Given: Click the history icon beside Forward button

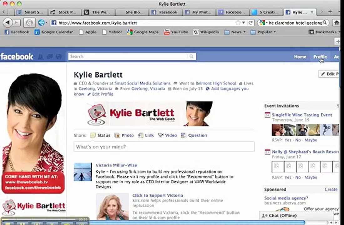Looking at the screenshot, I should click(x=29, y=22).
